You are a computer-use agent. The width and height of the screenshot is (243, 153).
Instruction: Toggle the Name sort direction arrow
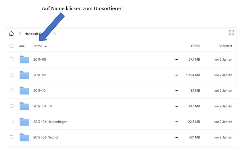coord(46,46)
